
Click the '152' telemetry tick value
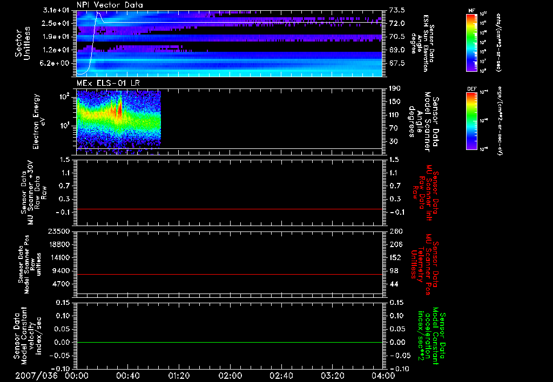click(x=395, y=257)
